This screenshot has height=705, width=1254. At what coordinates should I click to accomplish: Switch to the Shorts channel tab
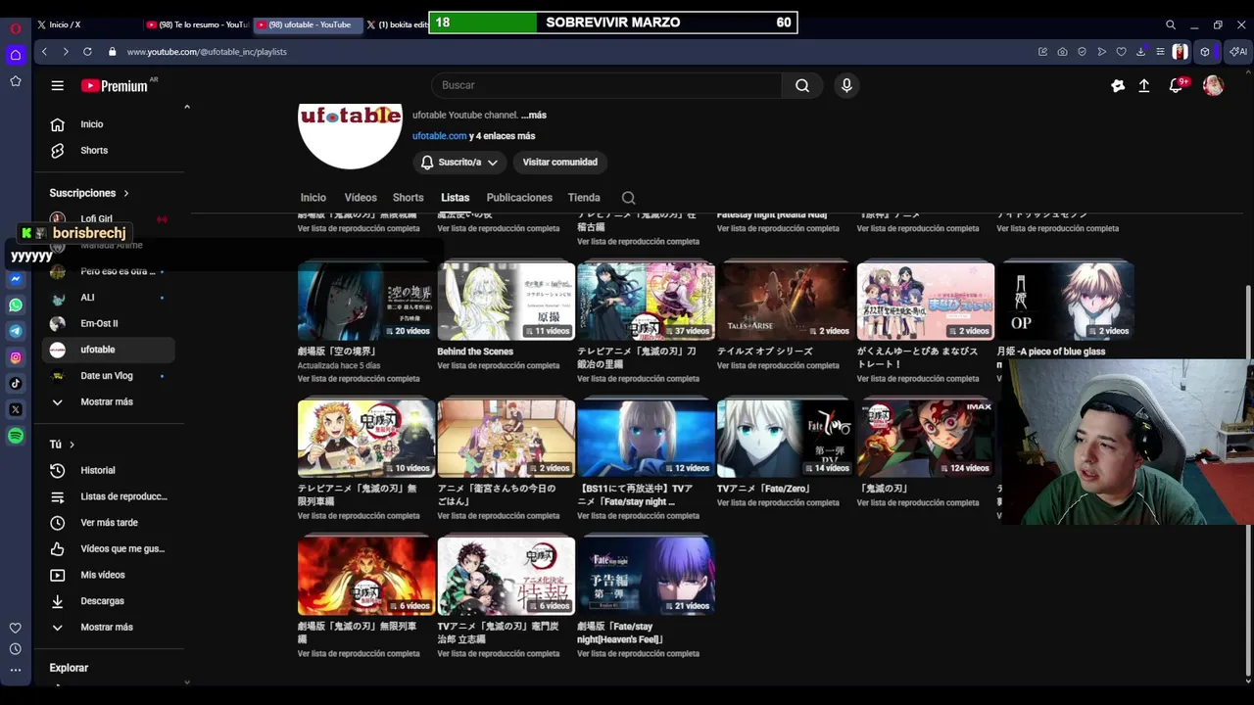pos(409,198)
